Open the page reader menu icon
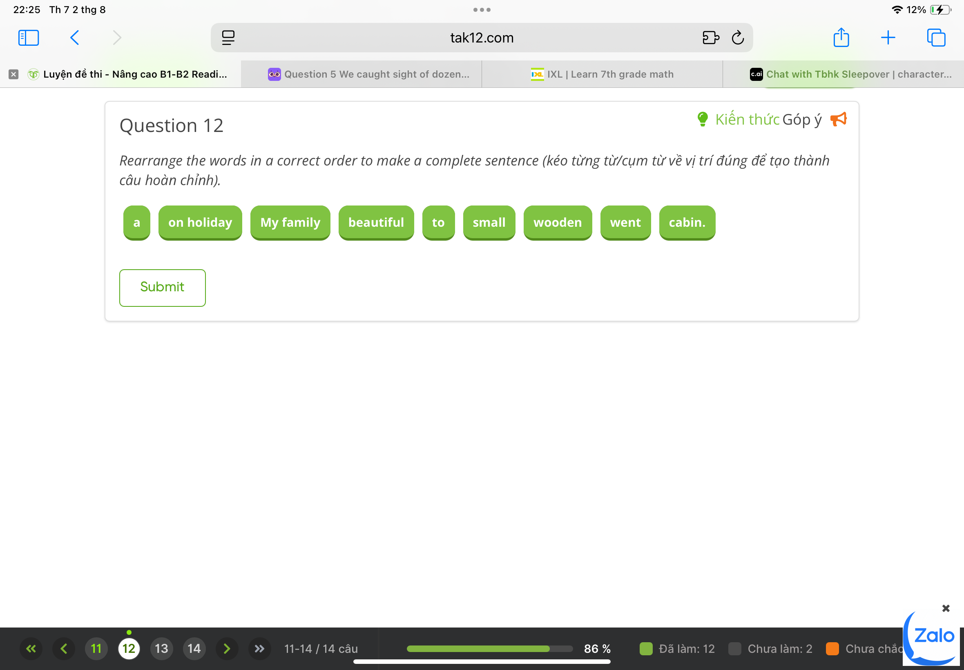The image size is (964, 670). [228, 38]
